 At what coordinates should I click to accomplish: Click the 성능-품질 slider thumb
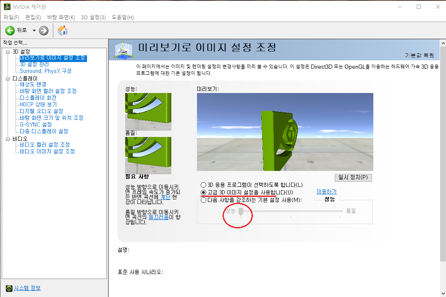pyautogui.click(x=241, y=212)
